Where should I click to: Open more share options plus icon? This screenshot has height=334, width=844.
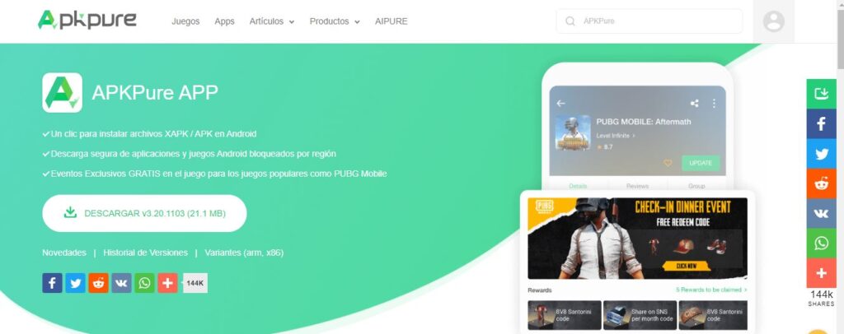pos(168,283)
